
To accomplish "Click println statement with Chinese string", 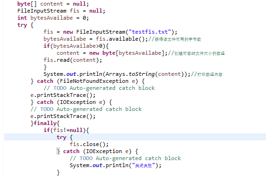I will point(115,165).
